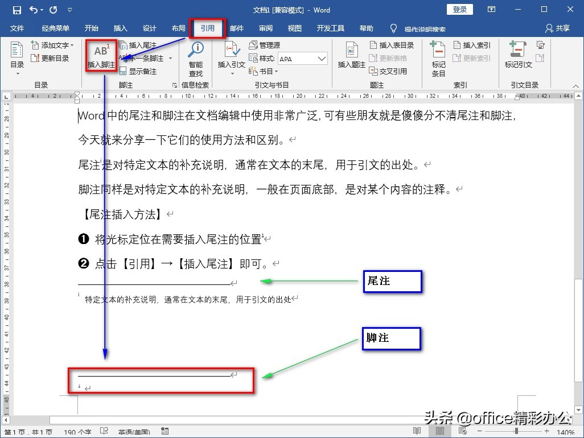Switch to the 布局 tab
The width and height of the screenshot is (584, 438).
178,28
